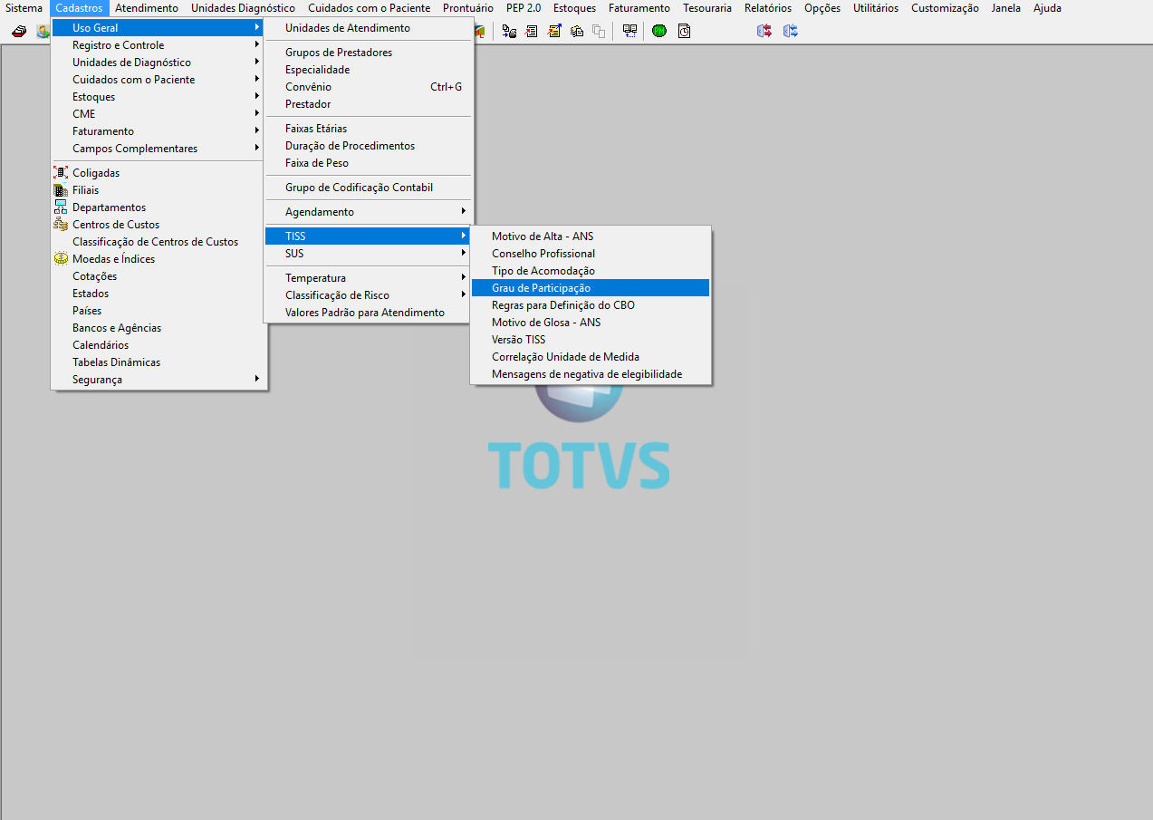This screenshot has width=1153, height=820.
Task: Expand Classificação de Risco submenu
Action: click(x=368, y=295)
